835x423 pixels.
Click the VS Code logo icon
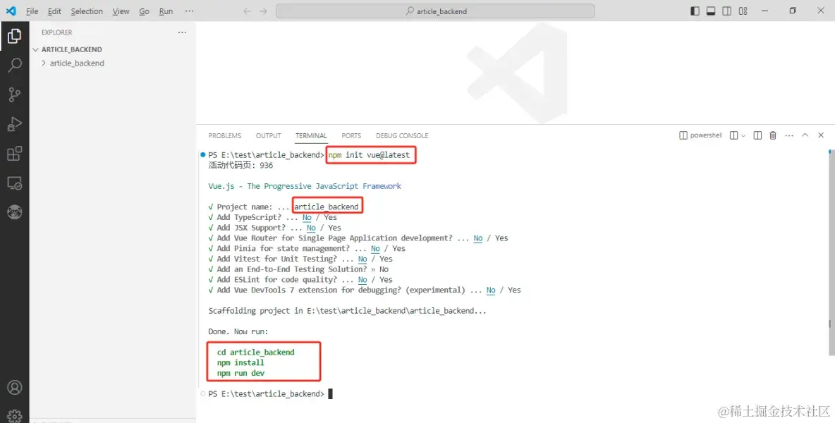(x=11, y=11)
